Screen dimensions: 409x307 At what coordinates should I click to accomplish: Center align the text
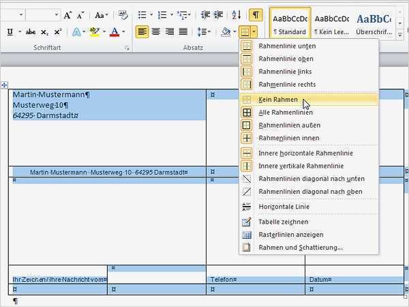point(156,32)
